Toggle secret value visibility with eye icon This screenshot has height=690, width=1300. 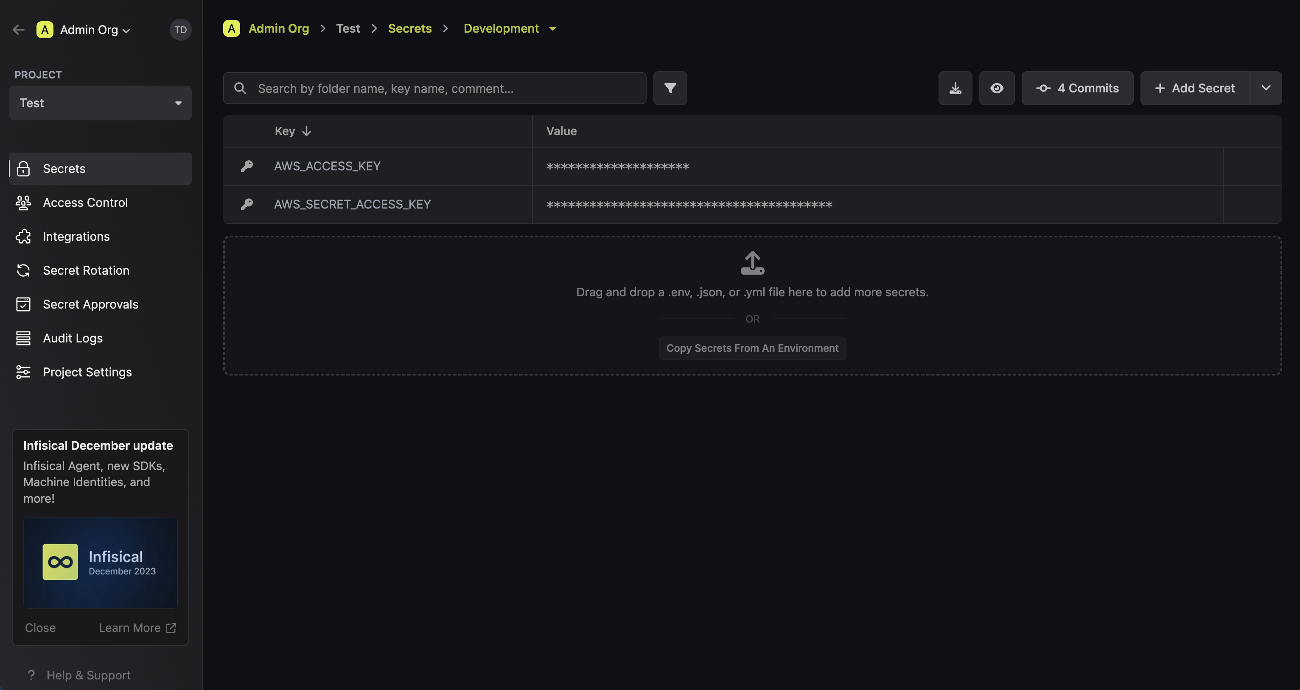[x=997, y=88]
